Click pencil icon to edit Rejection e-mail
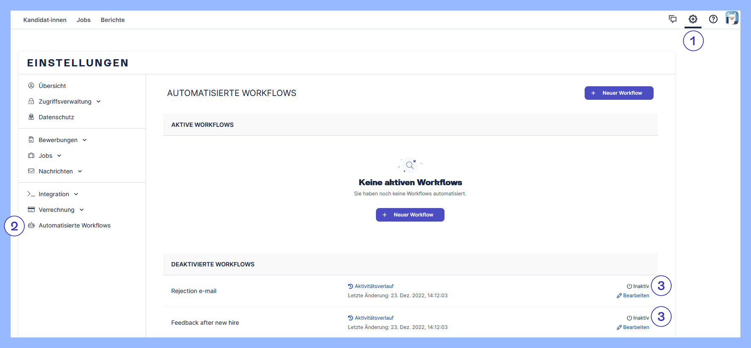 pyautogui.click(x=619, y=296)
